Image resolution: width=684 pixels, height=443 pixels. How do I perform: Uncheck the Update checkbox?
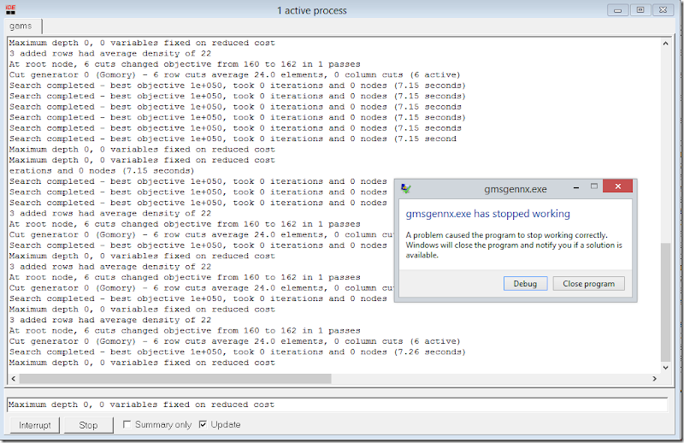tap(203, 424)
